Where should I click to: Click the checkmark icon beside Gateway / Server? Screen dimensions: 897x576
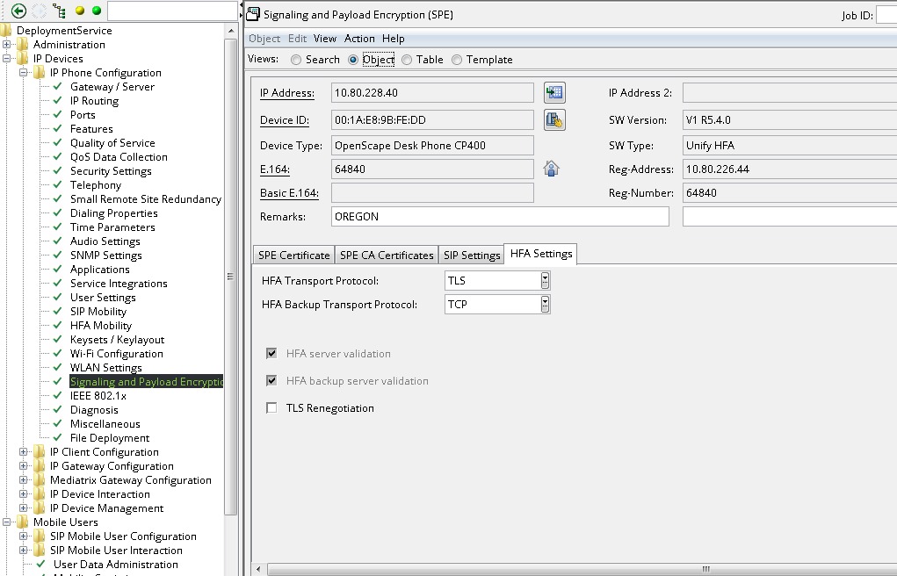(x=57, y=86)
